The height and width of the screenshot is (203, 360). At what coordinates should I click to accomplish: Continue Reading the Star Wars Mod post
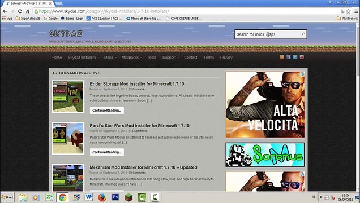(x=107, y=152)
